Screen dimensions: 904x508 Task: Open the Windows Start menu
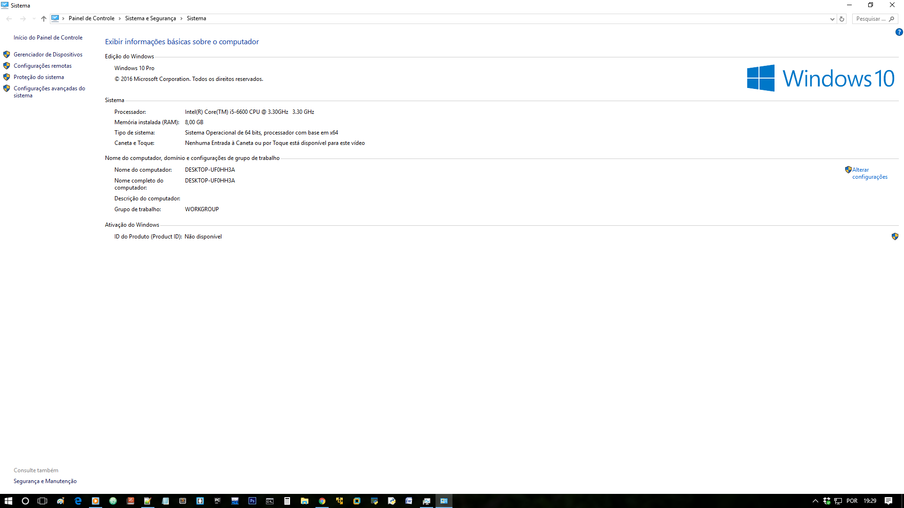click(8, 501)
